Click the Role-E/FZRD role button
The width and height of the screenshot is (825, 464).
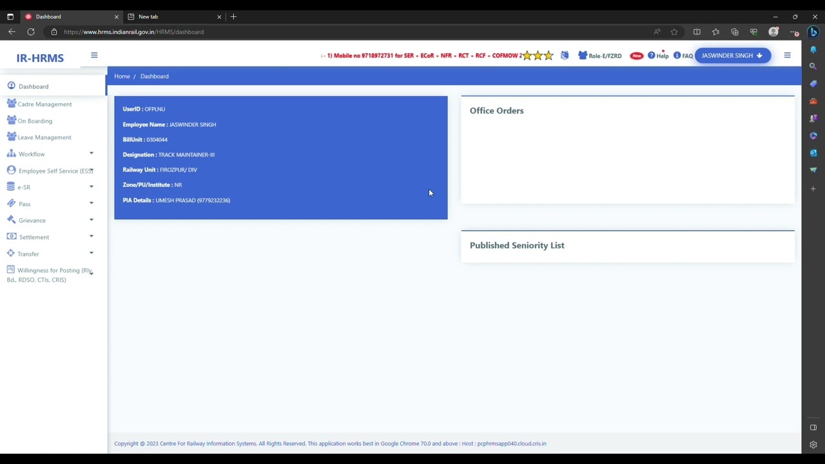(x=600, y=56)
